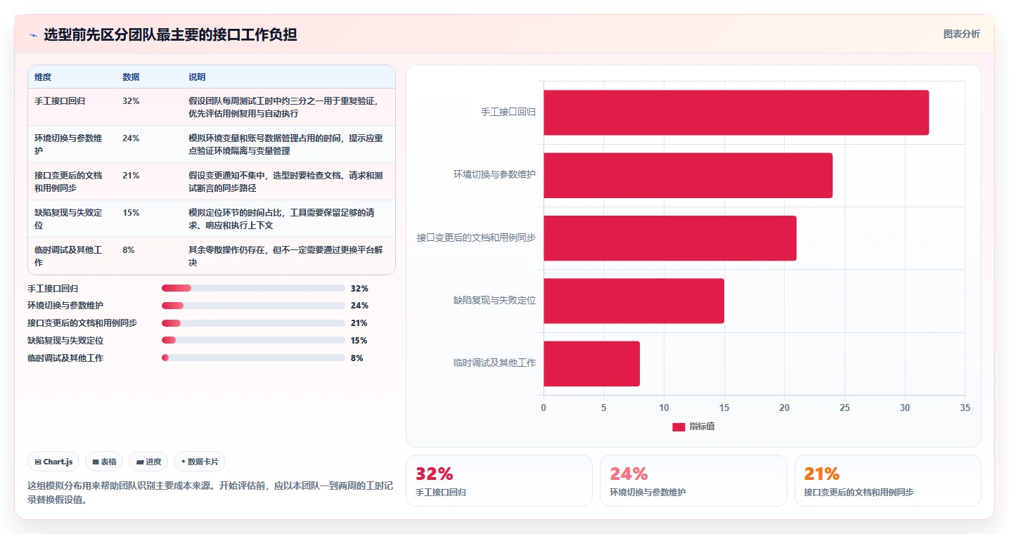Click the 缺陷复现与失败定位 progress bar
Image resolution: width=1009 pixels, height=534 pixels.
coord(253,340)
